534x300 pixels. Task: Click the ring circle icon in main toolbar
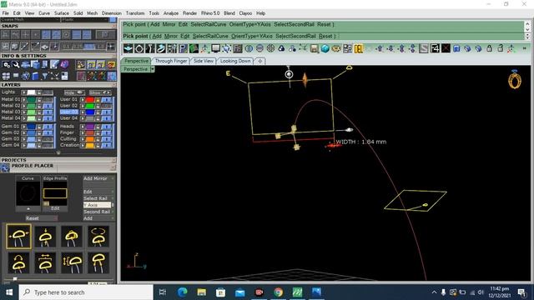tap(139, 48)
